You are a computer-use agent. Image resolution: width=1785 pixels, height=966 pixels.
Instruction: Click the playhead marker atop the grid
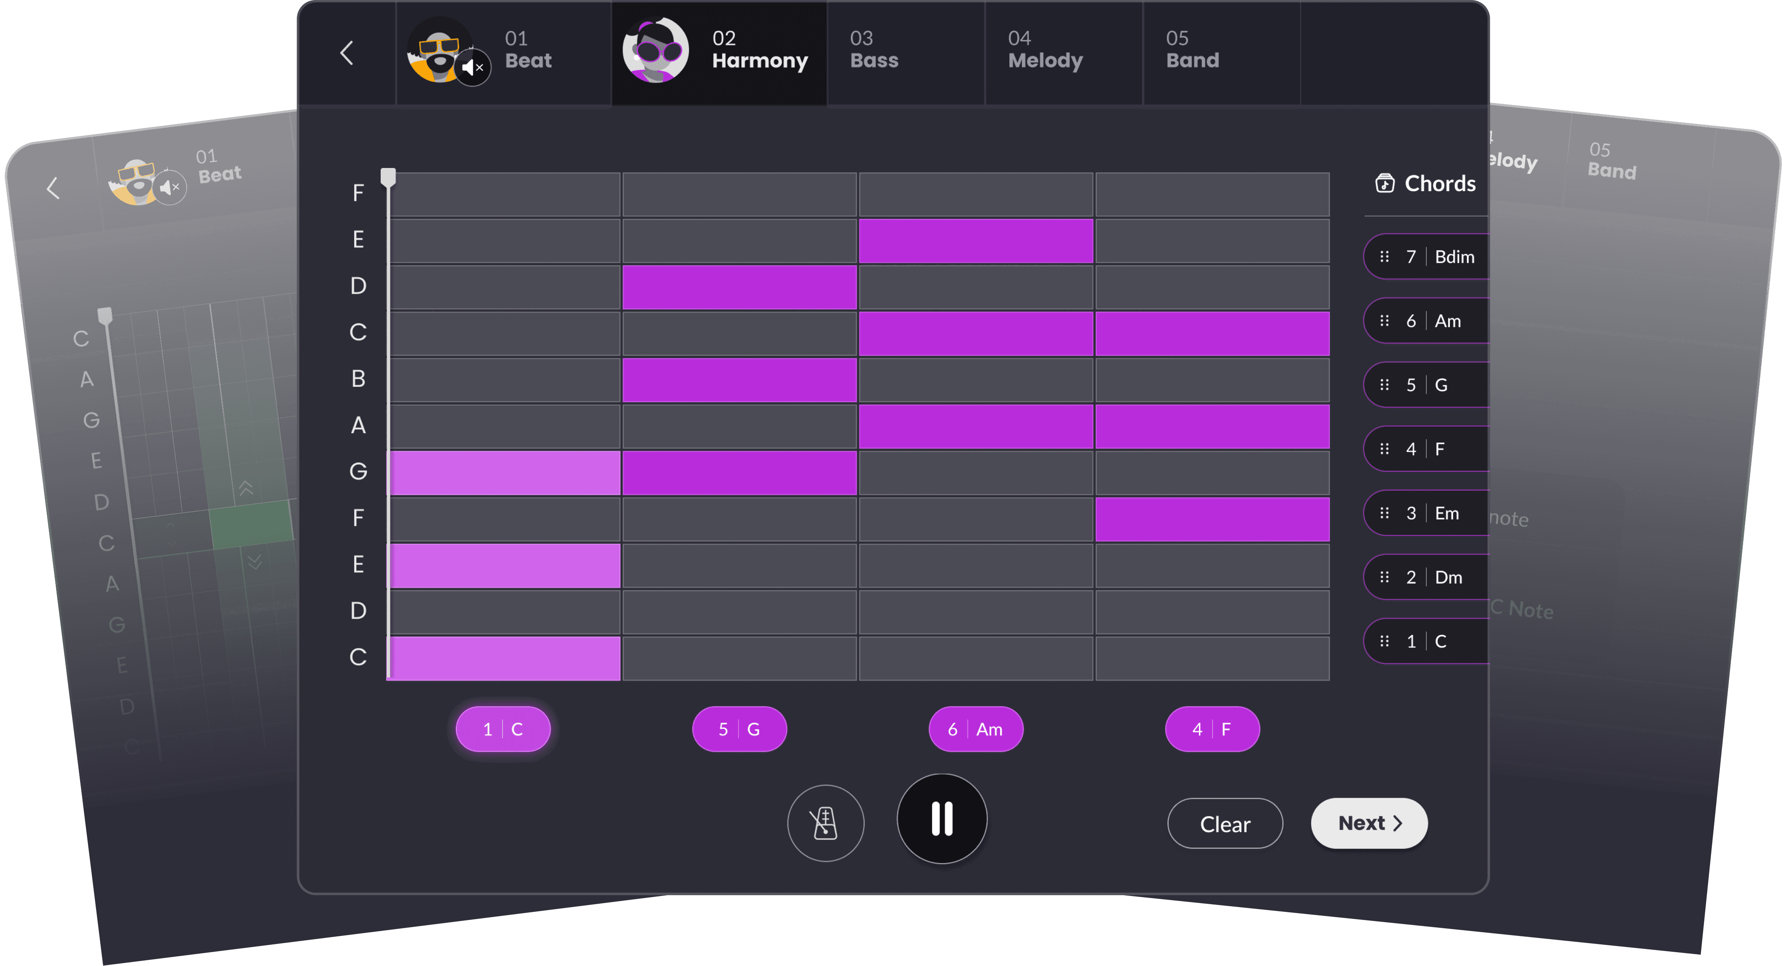(389, 177)
